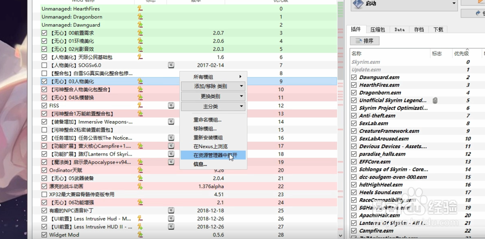
Task: Click the flag icon for Ordinator天赋 row
Action: point(140,170)
